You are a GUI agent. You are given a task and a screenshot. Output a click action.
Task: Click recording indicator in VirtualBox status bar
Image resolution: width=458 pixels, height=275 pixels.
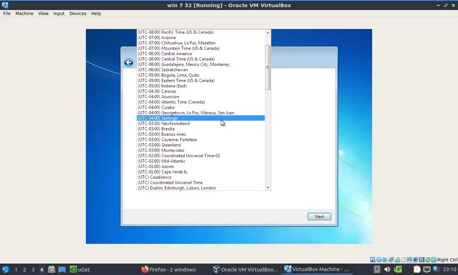pyautogui.click(x=415, y=260)
